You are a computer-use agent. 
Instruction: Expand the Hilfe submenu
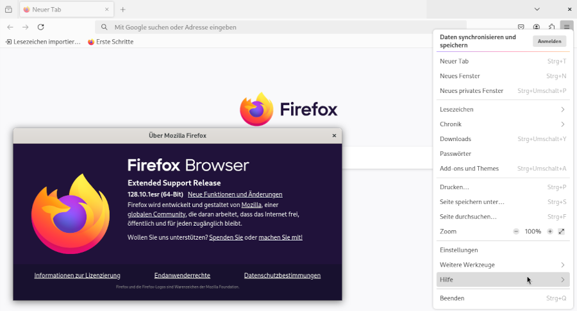503,280
